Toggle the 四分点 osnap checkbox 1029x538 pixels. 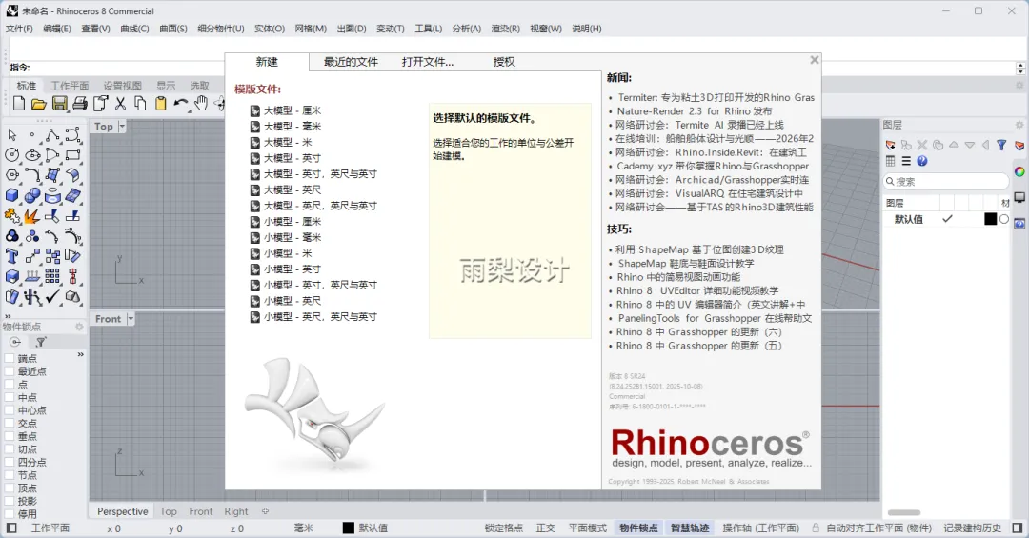tap(10, 462)
